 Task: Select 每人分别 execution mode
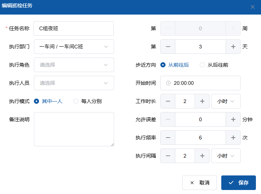pyautogui.click(x=76, y=101)
